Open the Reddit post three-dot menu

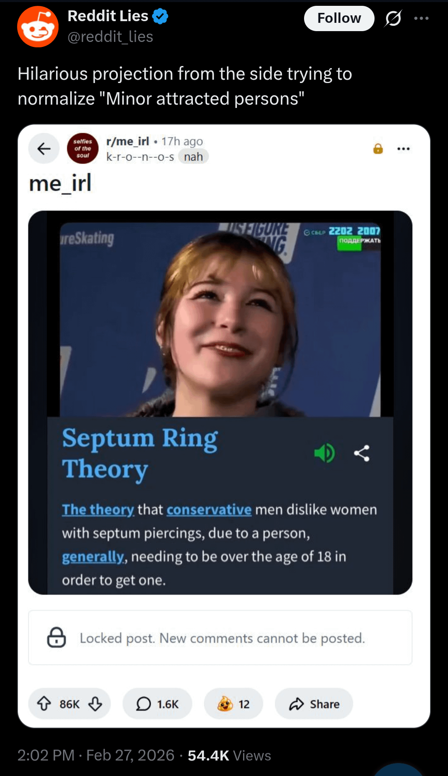(x=403, y=149)
